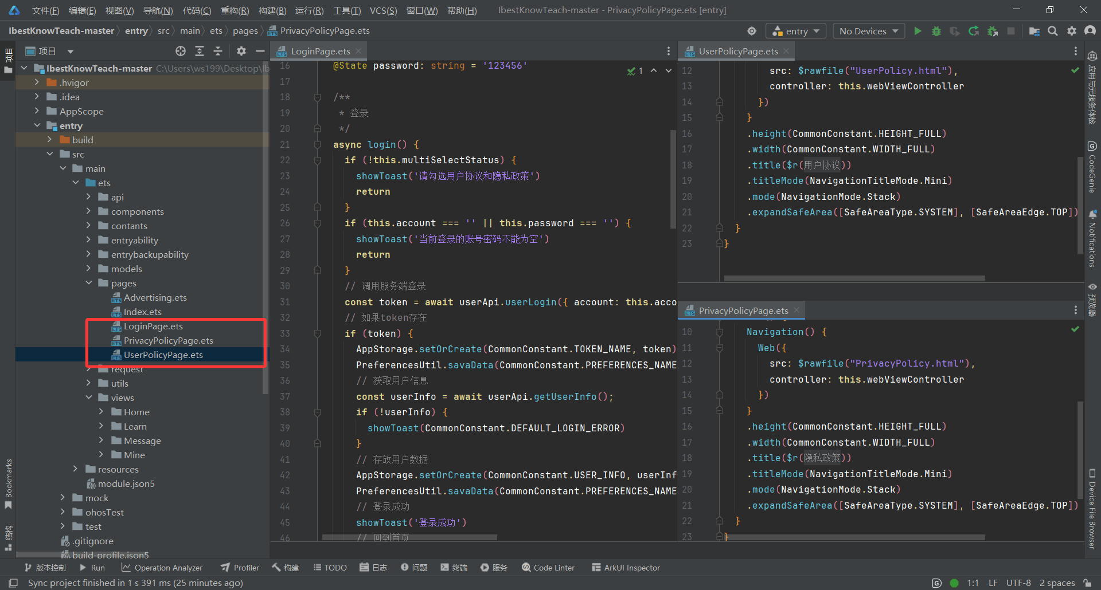Click horizontal scrollbar of UserPolicyPage editor
This screenshot has width=1101, height=590.
pos(854,278)
